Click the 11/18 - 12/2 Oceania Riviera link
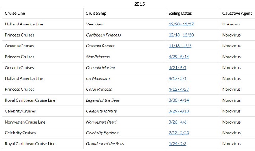Viewport: 255px width, 151px height. click(x=180, y=46)
